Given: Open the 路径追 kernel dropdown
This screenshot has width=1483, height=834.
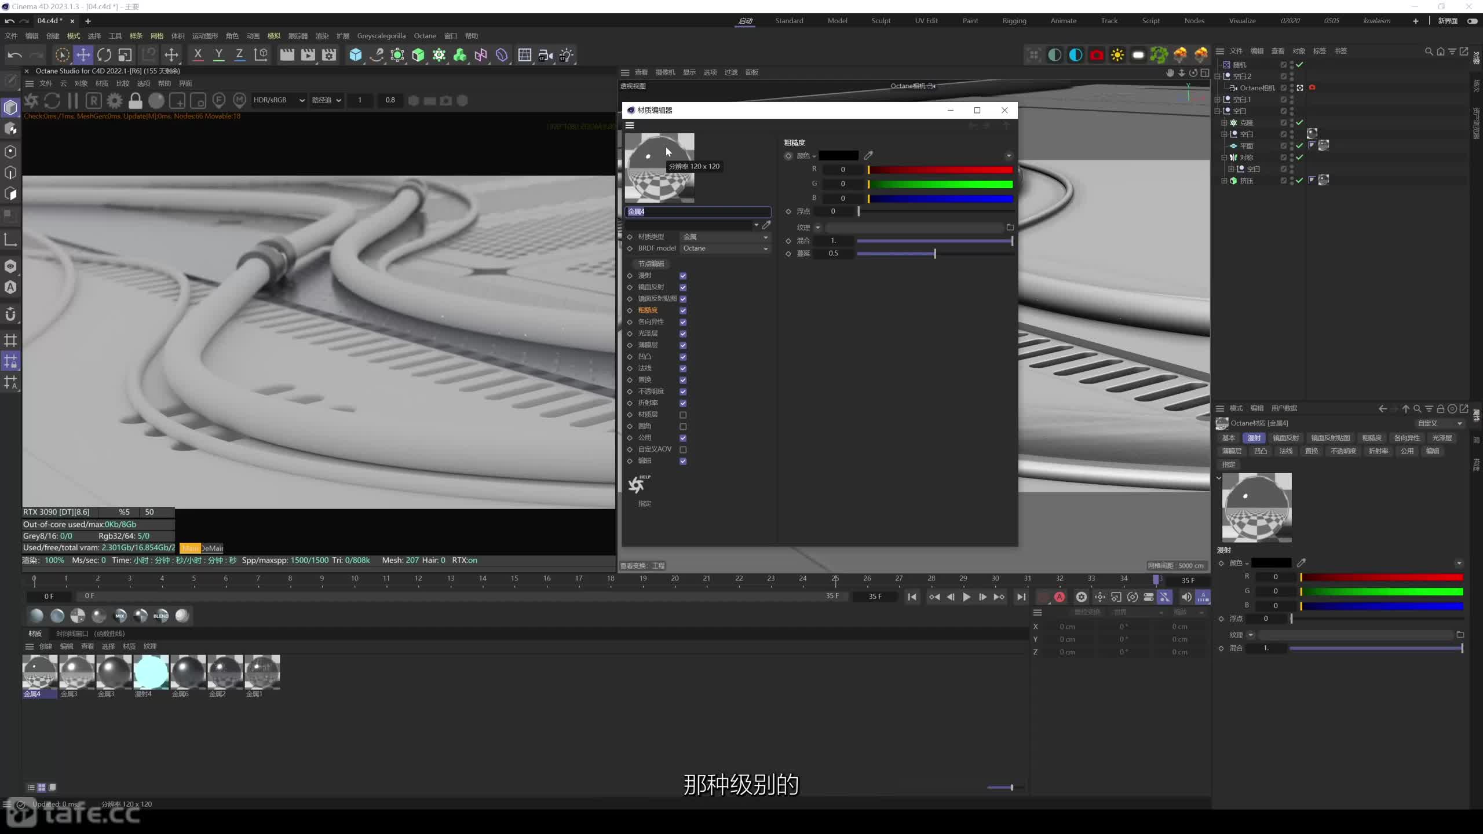Looking at the screenshot, I should 327,100.
